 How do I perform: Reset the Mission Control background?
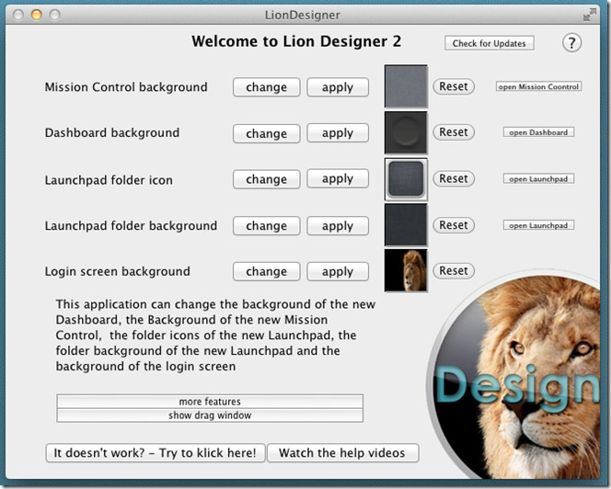[x=454, y=86]
